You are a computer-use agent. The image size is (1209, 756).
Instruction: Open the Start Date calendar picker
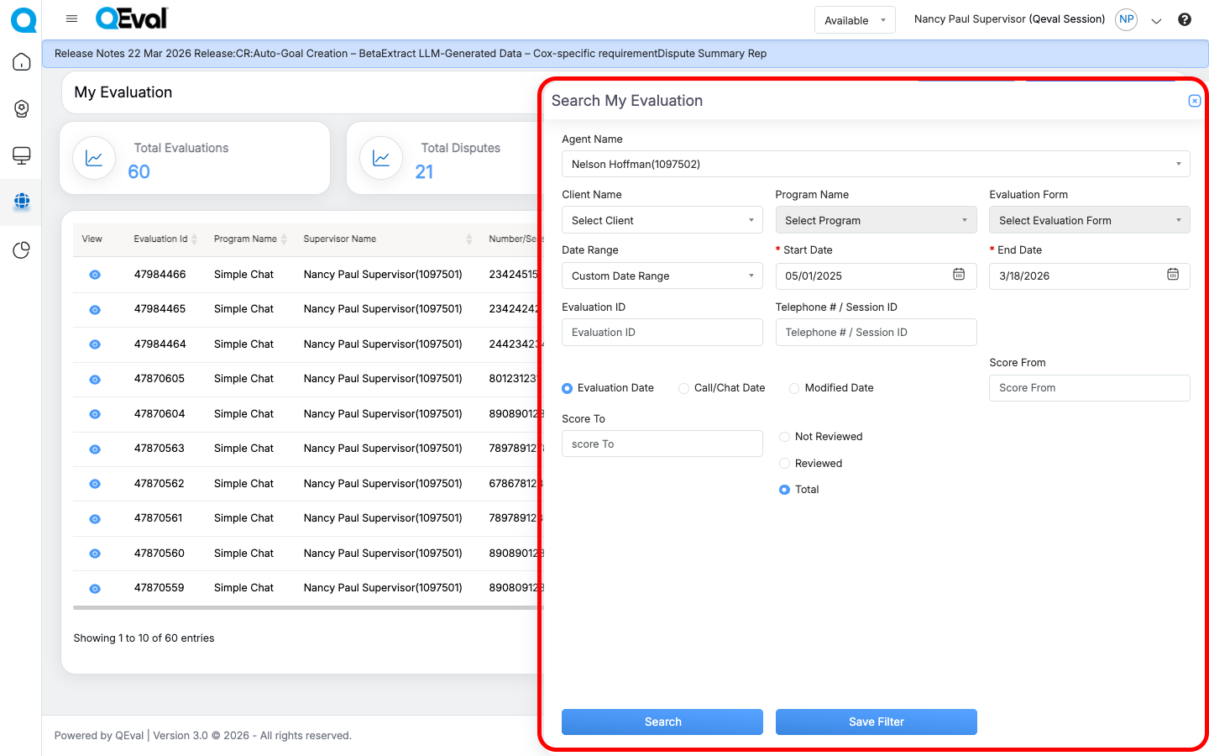958,275
